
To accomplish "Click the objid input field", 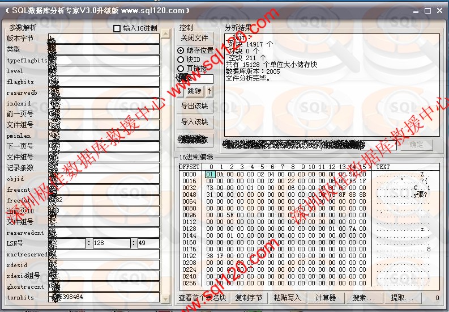I will [x=104, y=179].
